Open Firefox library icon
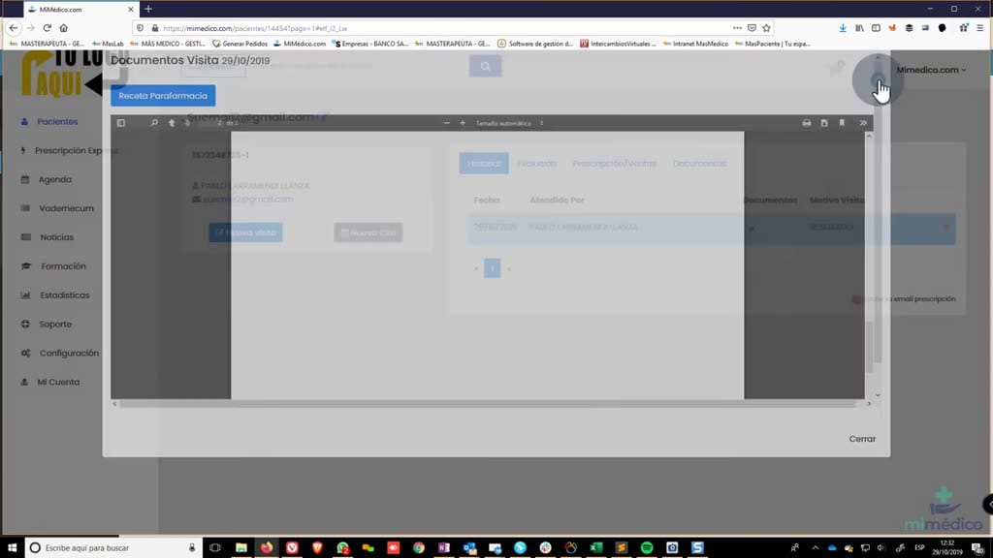This screenshot has width=993, height=558. click(x=859, y=28)
